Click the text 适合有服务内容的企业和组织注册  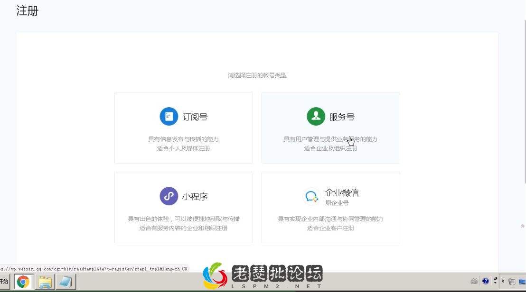(x=184, y=228)
